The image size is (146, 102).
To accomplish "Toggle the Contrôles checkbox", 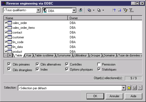I will coord(67,64).
